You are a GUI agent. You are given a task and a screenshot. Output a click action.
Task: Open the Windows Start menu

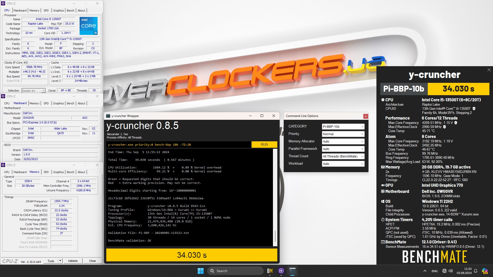(x=201, y=271)
